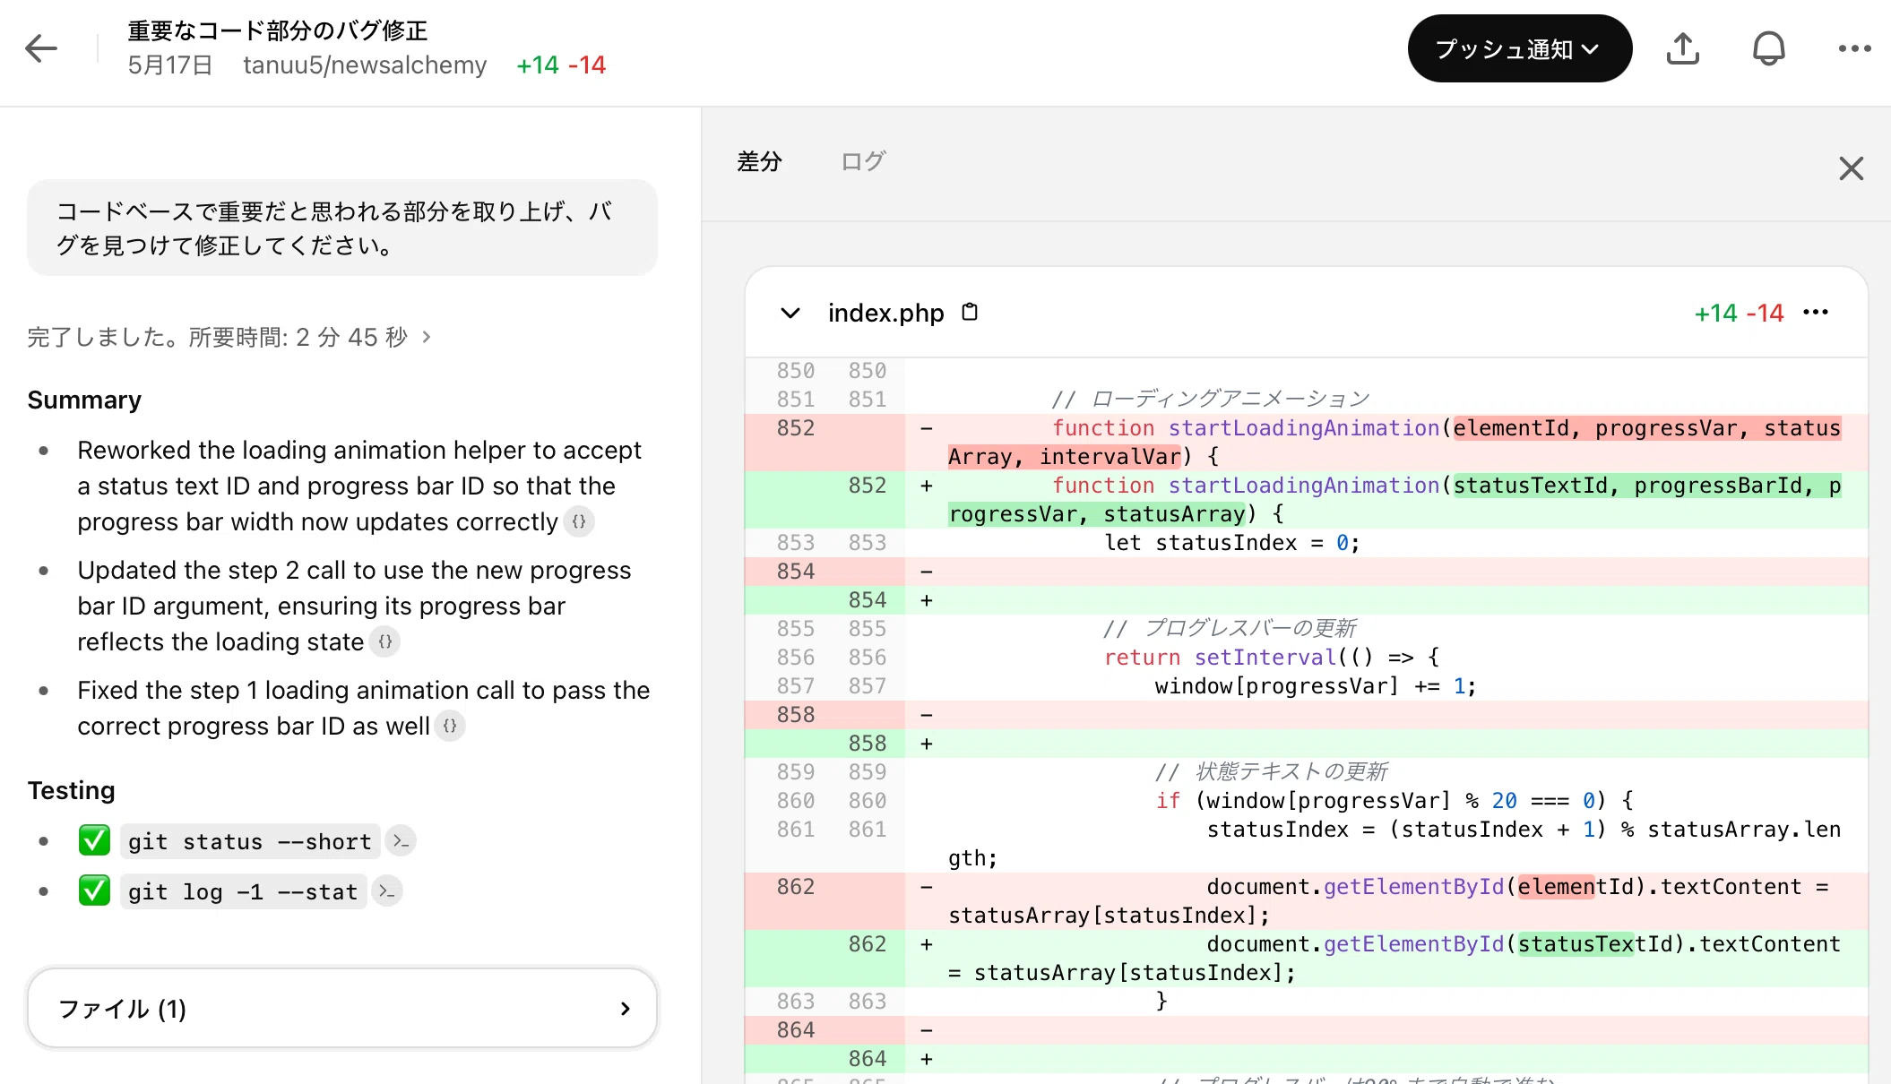Click the git log -1 --stat command text

click(243, 891)
